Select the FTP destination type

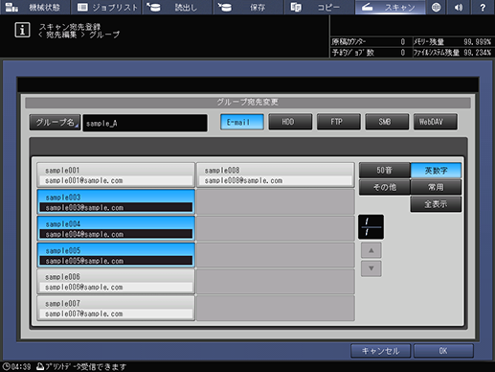(x=339, y=122)
